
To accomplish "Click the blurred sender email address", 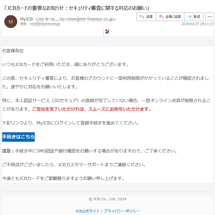I will (x=75, y=19).
